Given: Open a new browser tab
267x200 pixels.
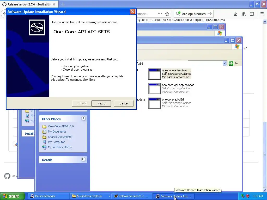Looking at the screenshot, I should pos(63,4).
